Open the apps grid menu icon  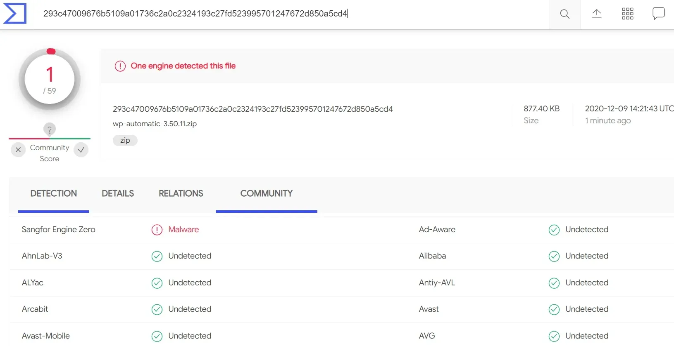click(627, 14)
